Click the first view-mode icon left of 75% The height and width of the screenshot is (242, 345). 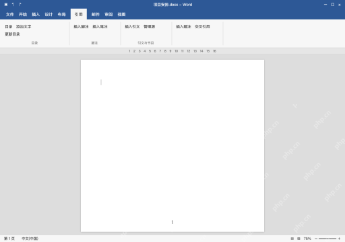click(292, 239)
